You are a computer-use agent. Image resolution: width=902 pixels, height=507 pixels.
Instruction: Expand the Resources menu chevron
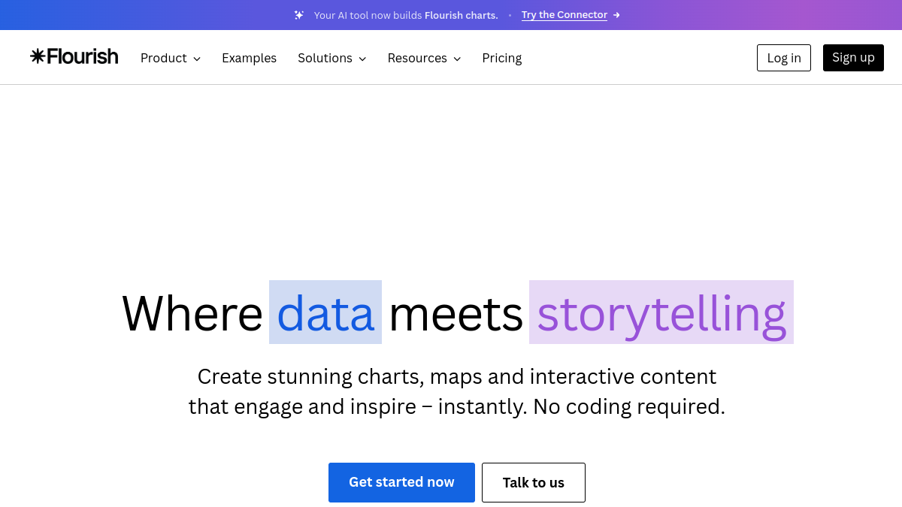point(457,59)
